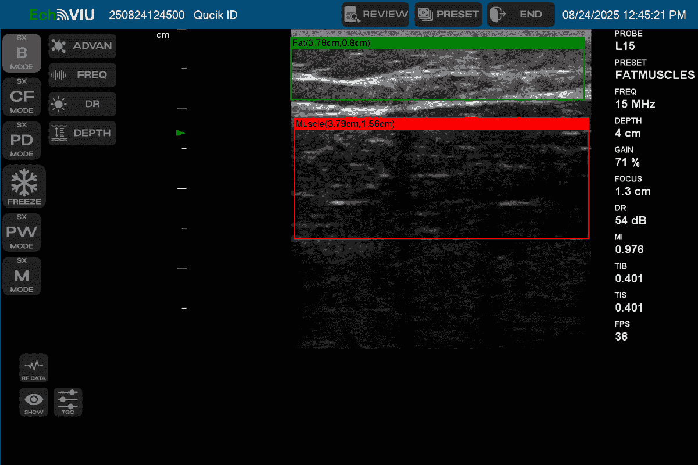Select M mode imaging
Image resolution: width=698 pixels, height=465 pixels.
[x=22, y=276]
